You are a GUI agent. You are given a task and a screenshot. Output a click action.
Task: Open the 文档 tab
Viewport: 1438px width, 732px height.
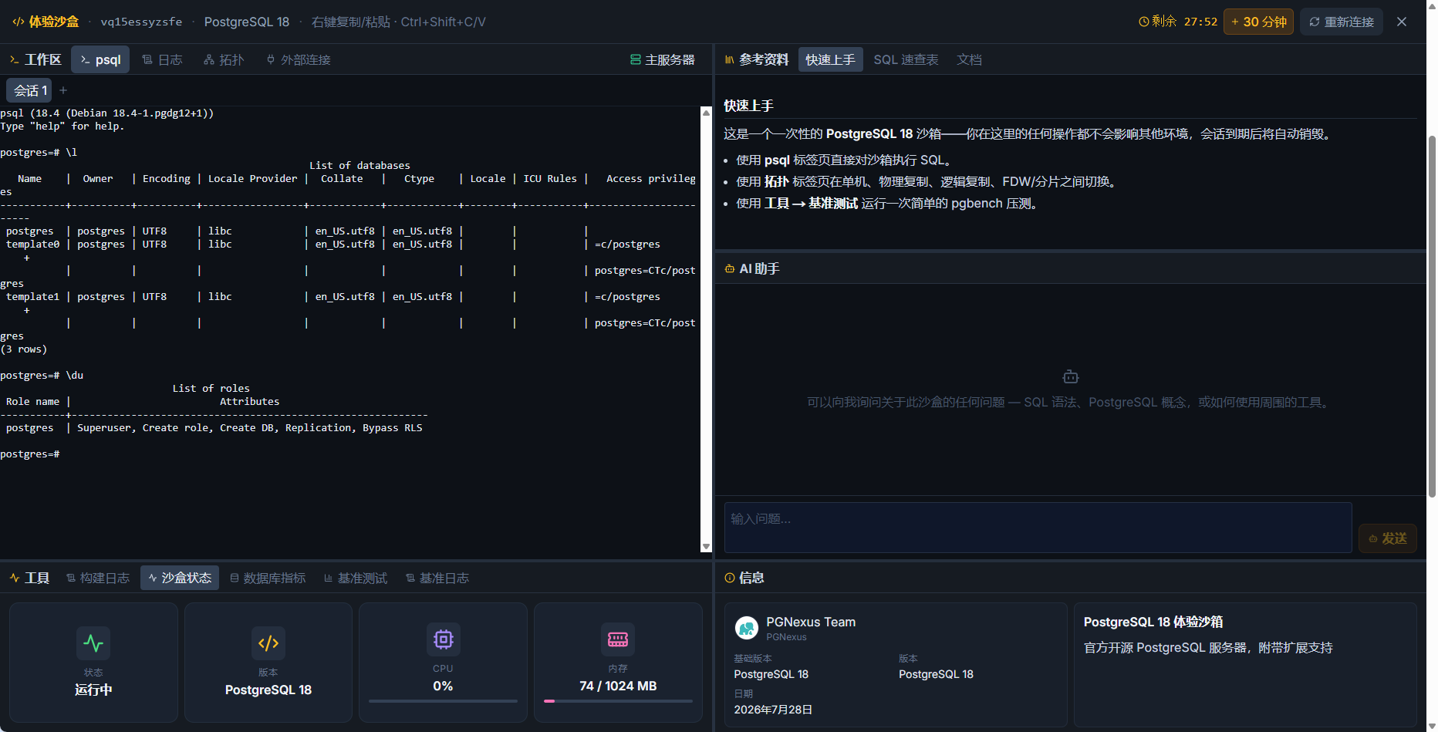[x=969, y=59]
